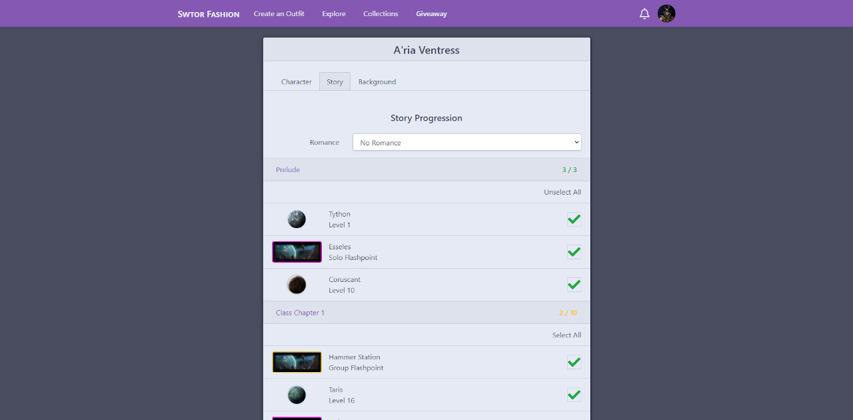Uncheck the Esseles completion checkbox

click(574, 252)
